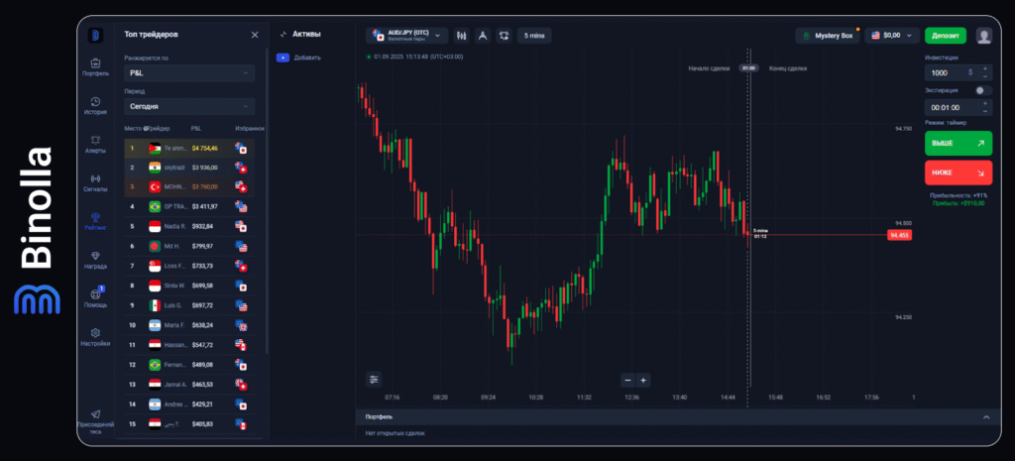This screenshot has height=461, width=1015.
Task: Open chart settings sliders icon
Action: [374, 379]
